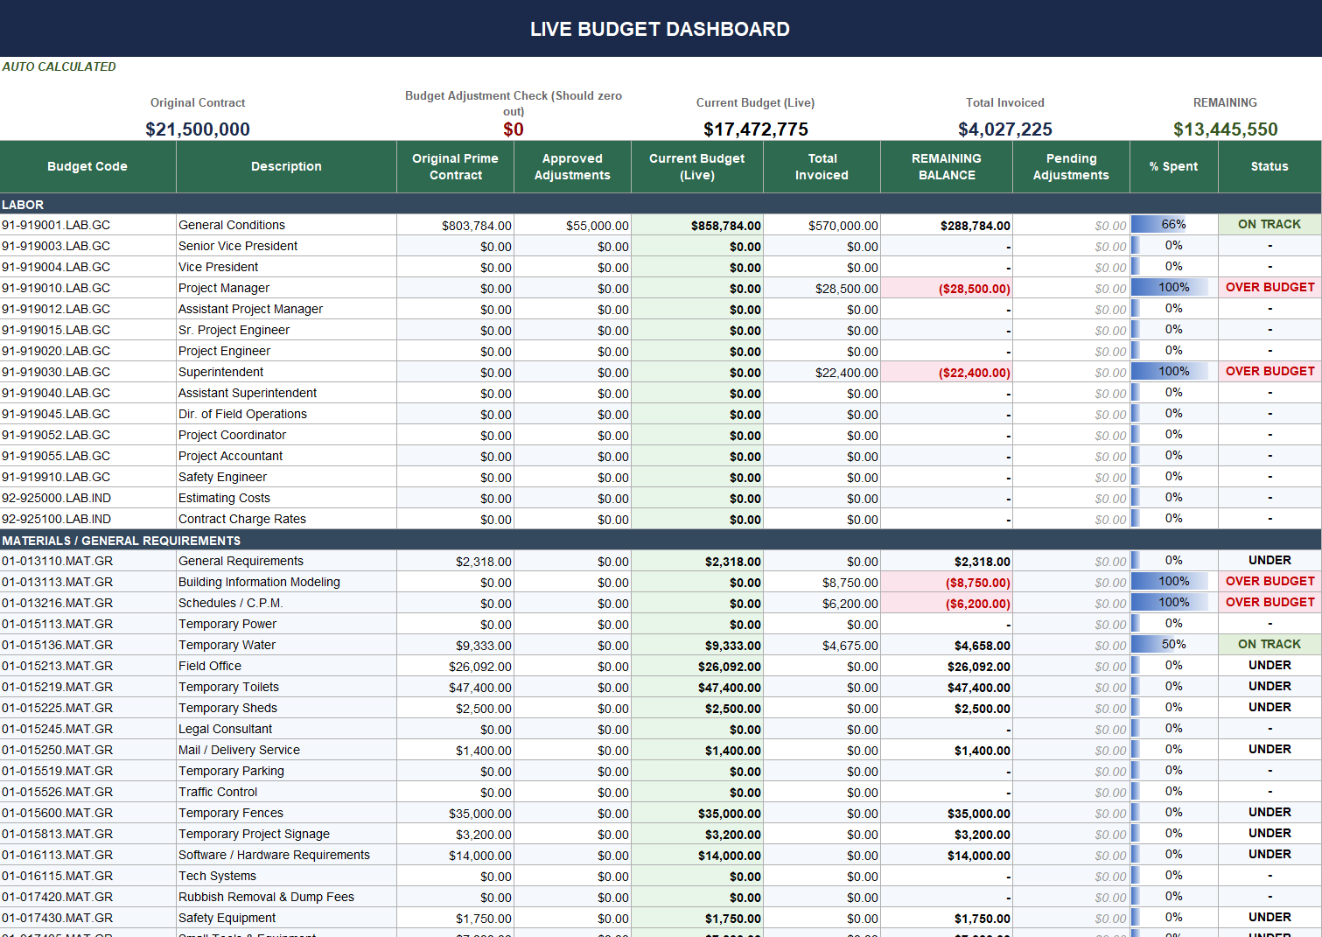The height and width of the screenshot is (937, 1322).
Task: Click the Budget Code column header
Action: 87,166
